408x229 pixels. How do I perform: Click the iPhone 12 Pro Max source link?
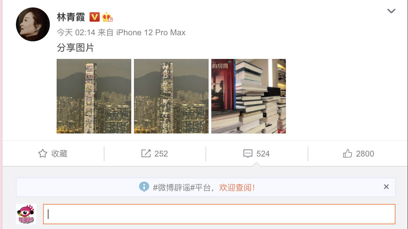tap(151, 33)
